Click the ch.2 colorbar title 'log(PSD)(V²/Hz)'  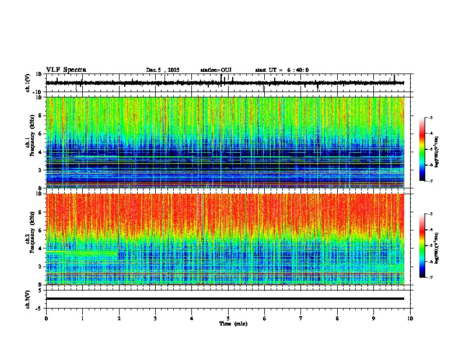[x=437, y=248]
